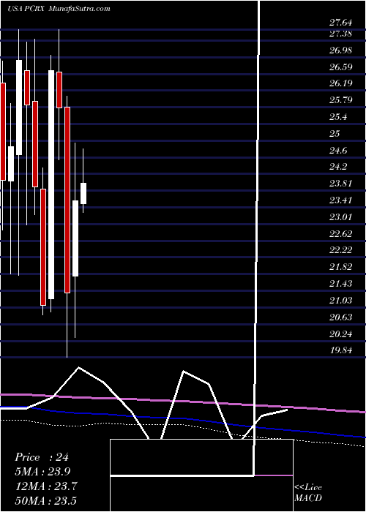The height and width of the screenshot is (512, 366).
Task: Select the 24.6 price axis label
Action: pyautogui.click(x=338, y=151)
